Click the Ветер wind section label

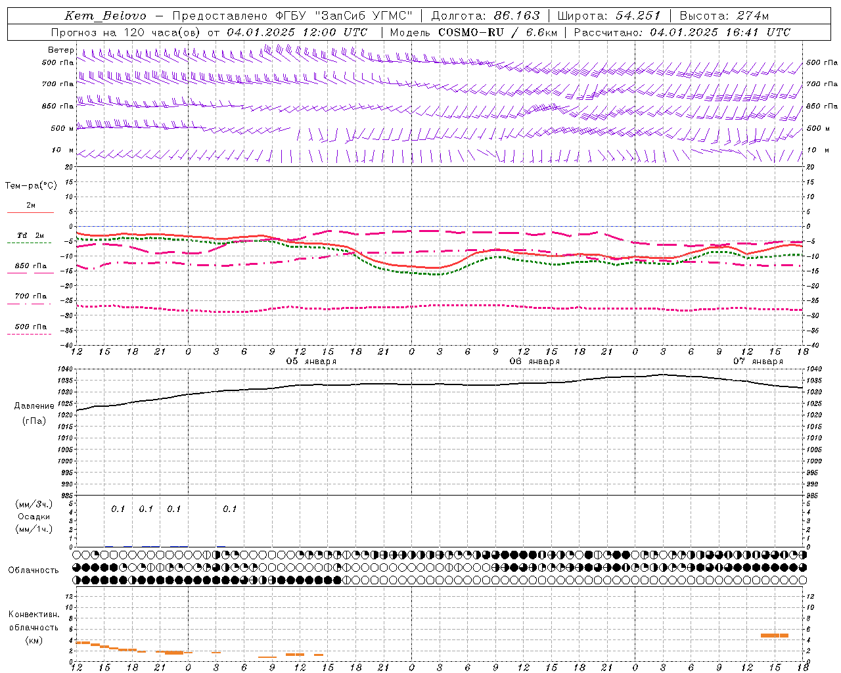pos(61,50)
